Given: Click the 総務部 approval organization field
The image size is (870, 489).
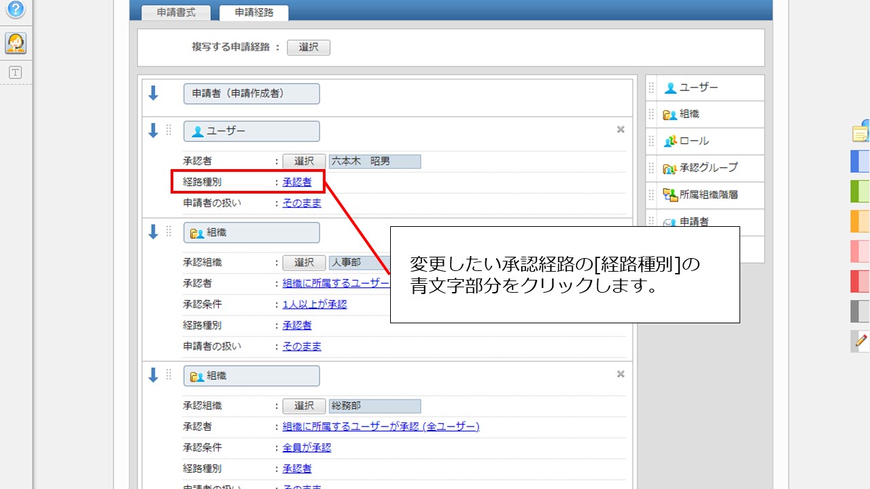Looking at the screenshot, I should (375, 406).
